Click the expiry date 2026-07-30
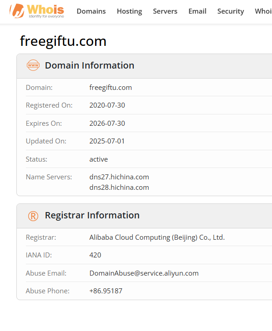This screenshot has height=331, width=272. [107, 124]
